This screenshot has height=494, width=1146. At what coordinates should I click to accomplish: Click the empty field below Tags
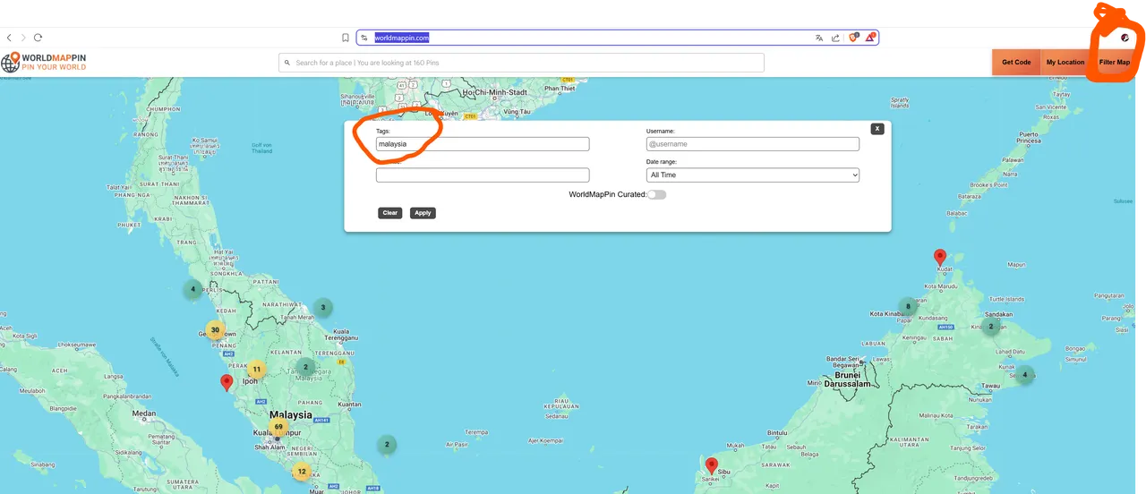(483, 175)
